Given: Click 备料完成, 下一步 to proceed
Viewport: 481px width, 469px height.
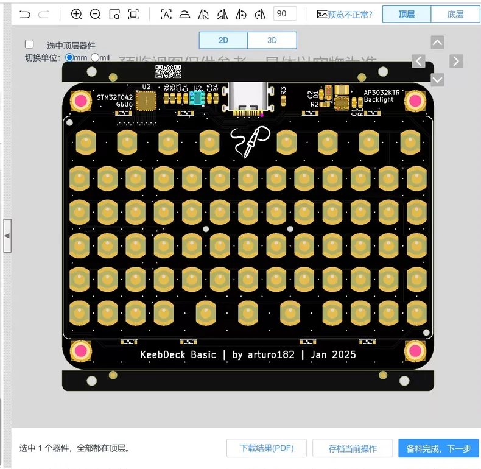Looking at the screenshot, I should (x=438, y=448).
